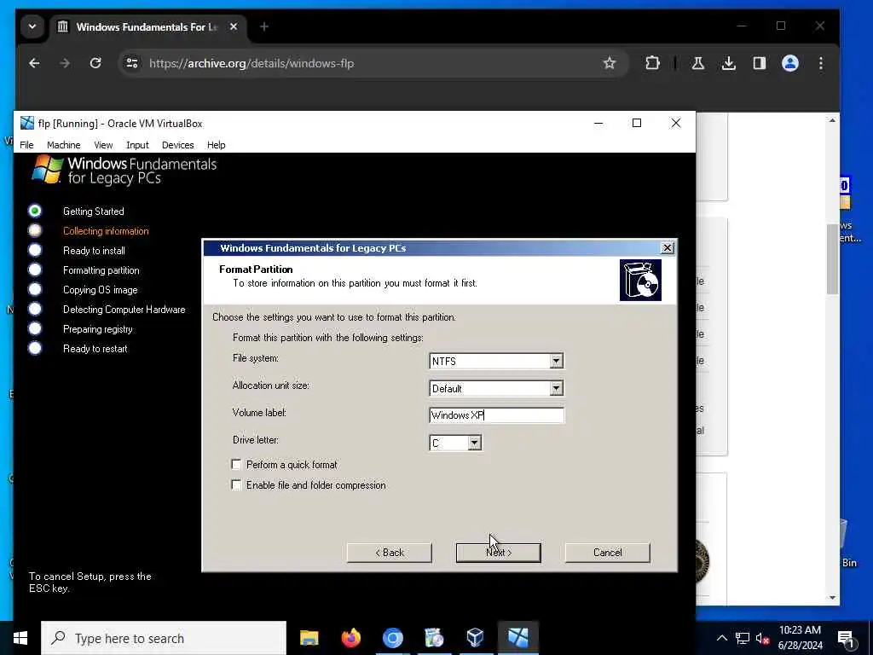This screenshot has width=873, height=655.
Task: Click the Collecting information step indicator
Action: pyautogui.click(x=35, y=230)
